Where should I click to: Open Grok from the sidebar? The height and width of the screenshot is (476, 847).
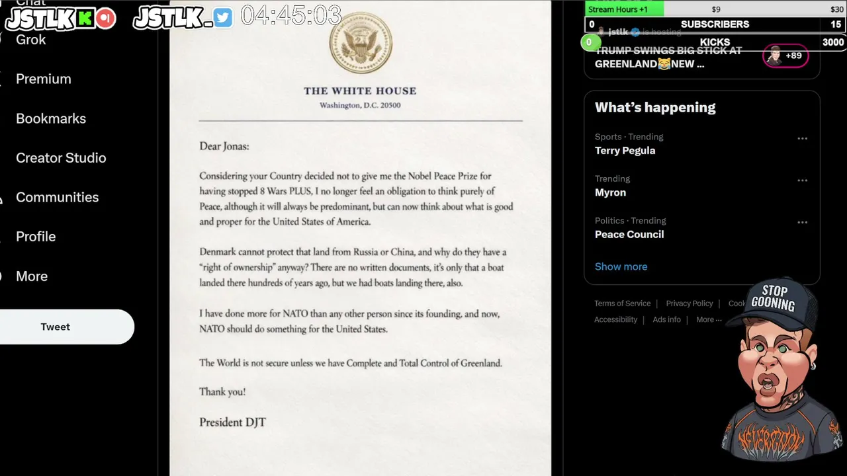[30, 40]
